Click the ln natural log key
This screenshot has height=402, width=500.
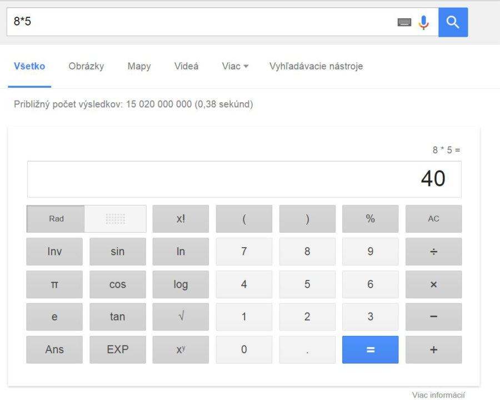pyautogui.click(x=181, y=252)
